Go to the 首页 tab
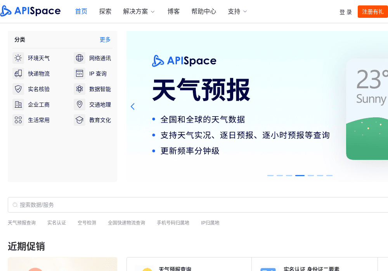This screenshot has width=388, height=271. click(x=81, y=12)
